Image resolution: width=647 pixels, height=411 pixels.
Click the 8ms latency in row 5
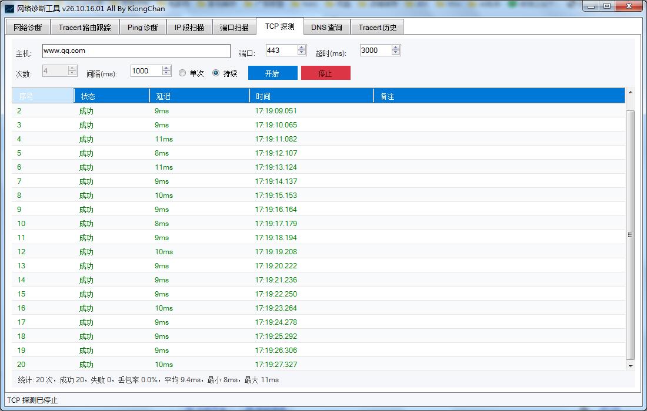tap(162, 153)
